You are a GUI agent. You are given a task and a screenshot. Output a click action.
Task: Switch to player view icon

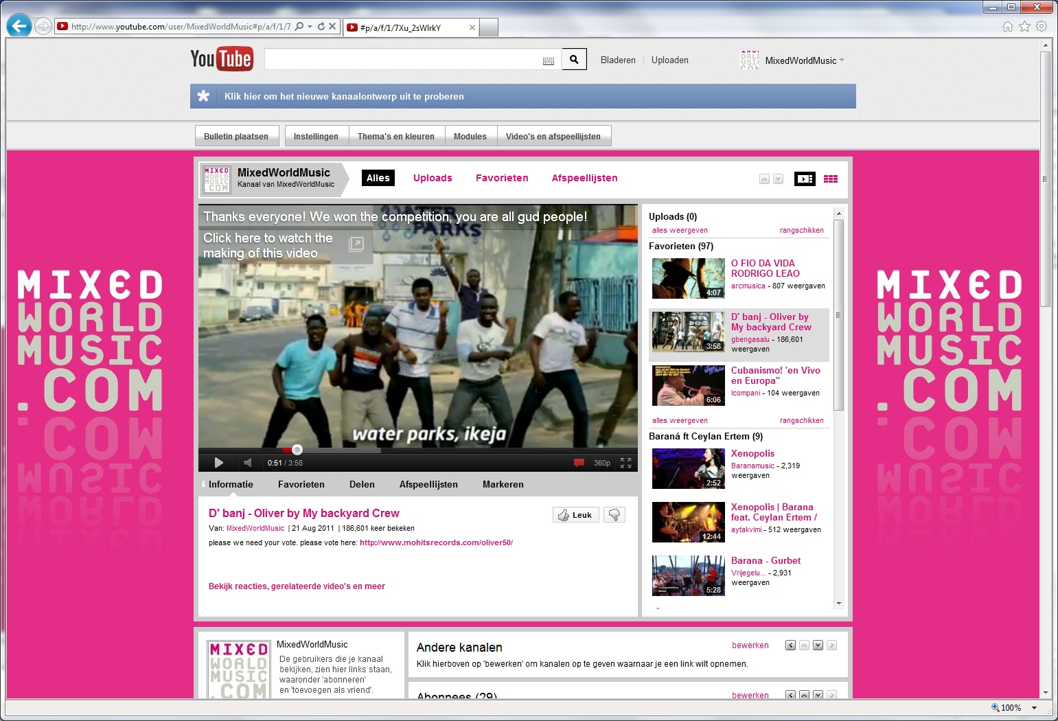coord(805,179)
